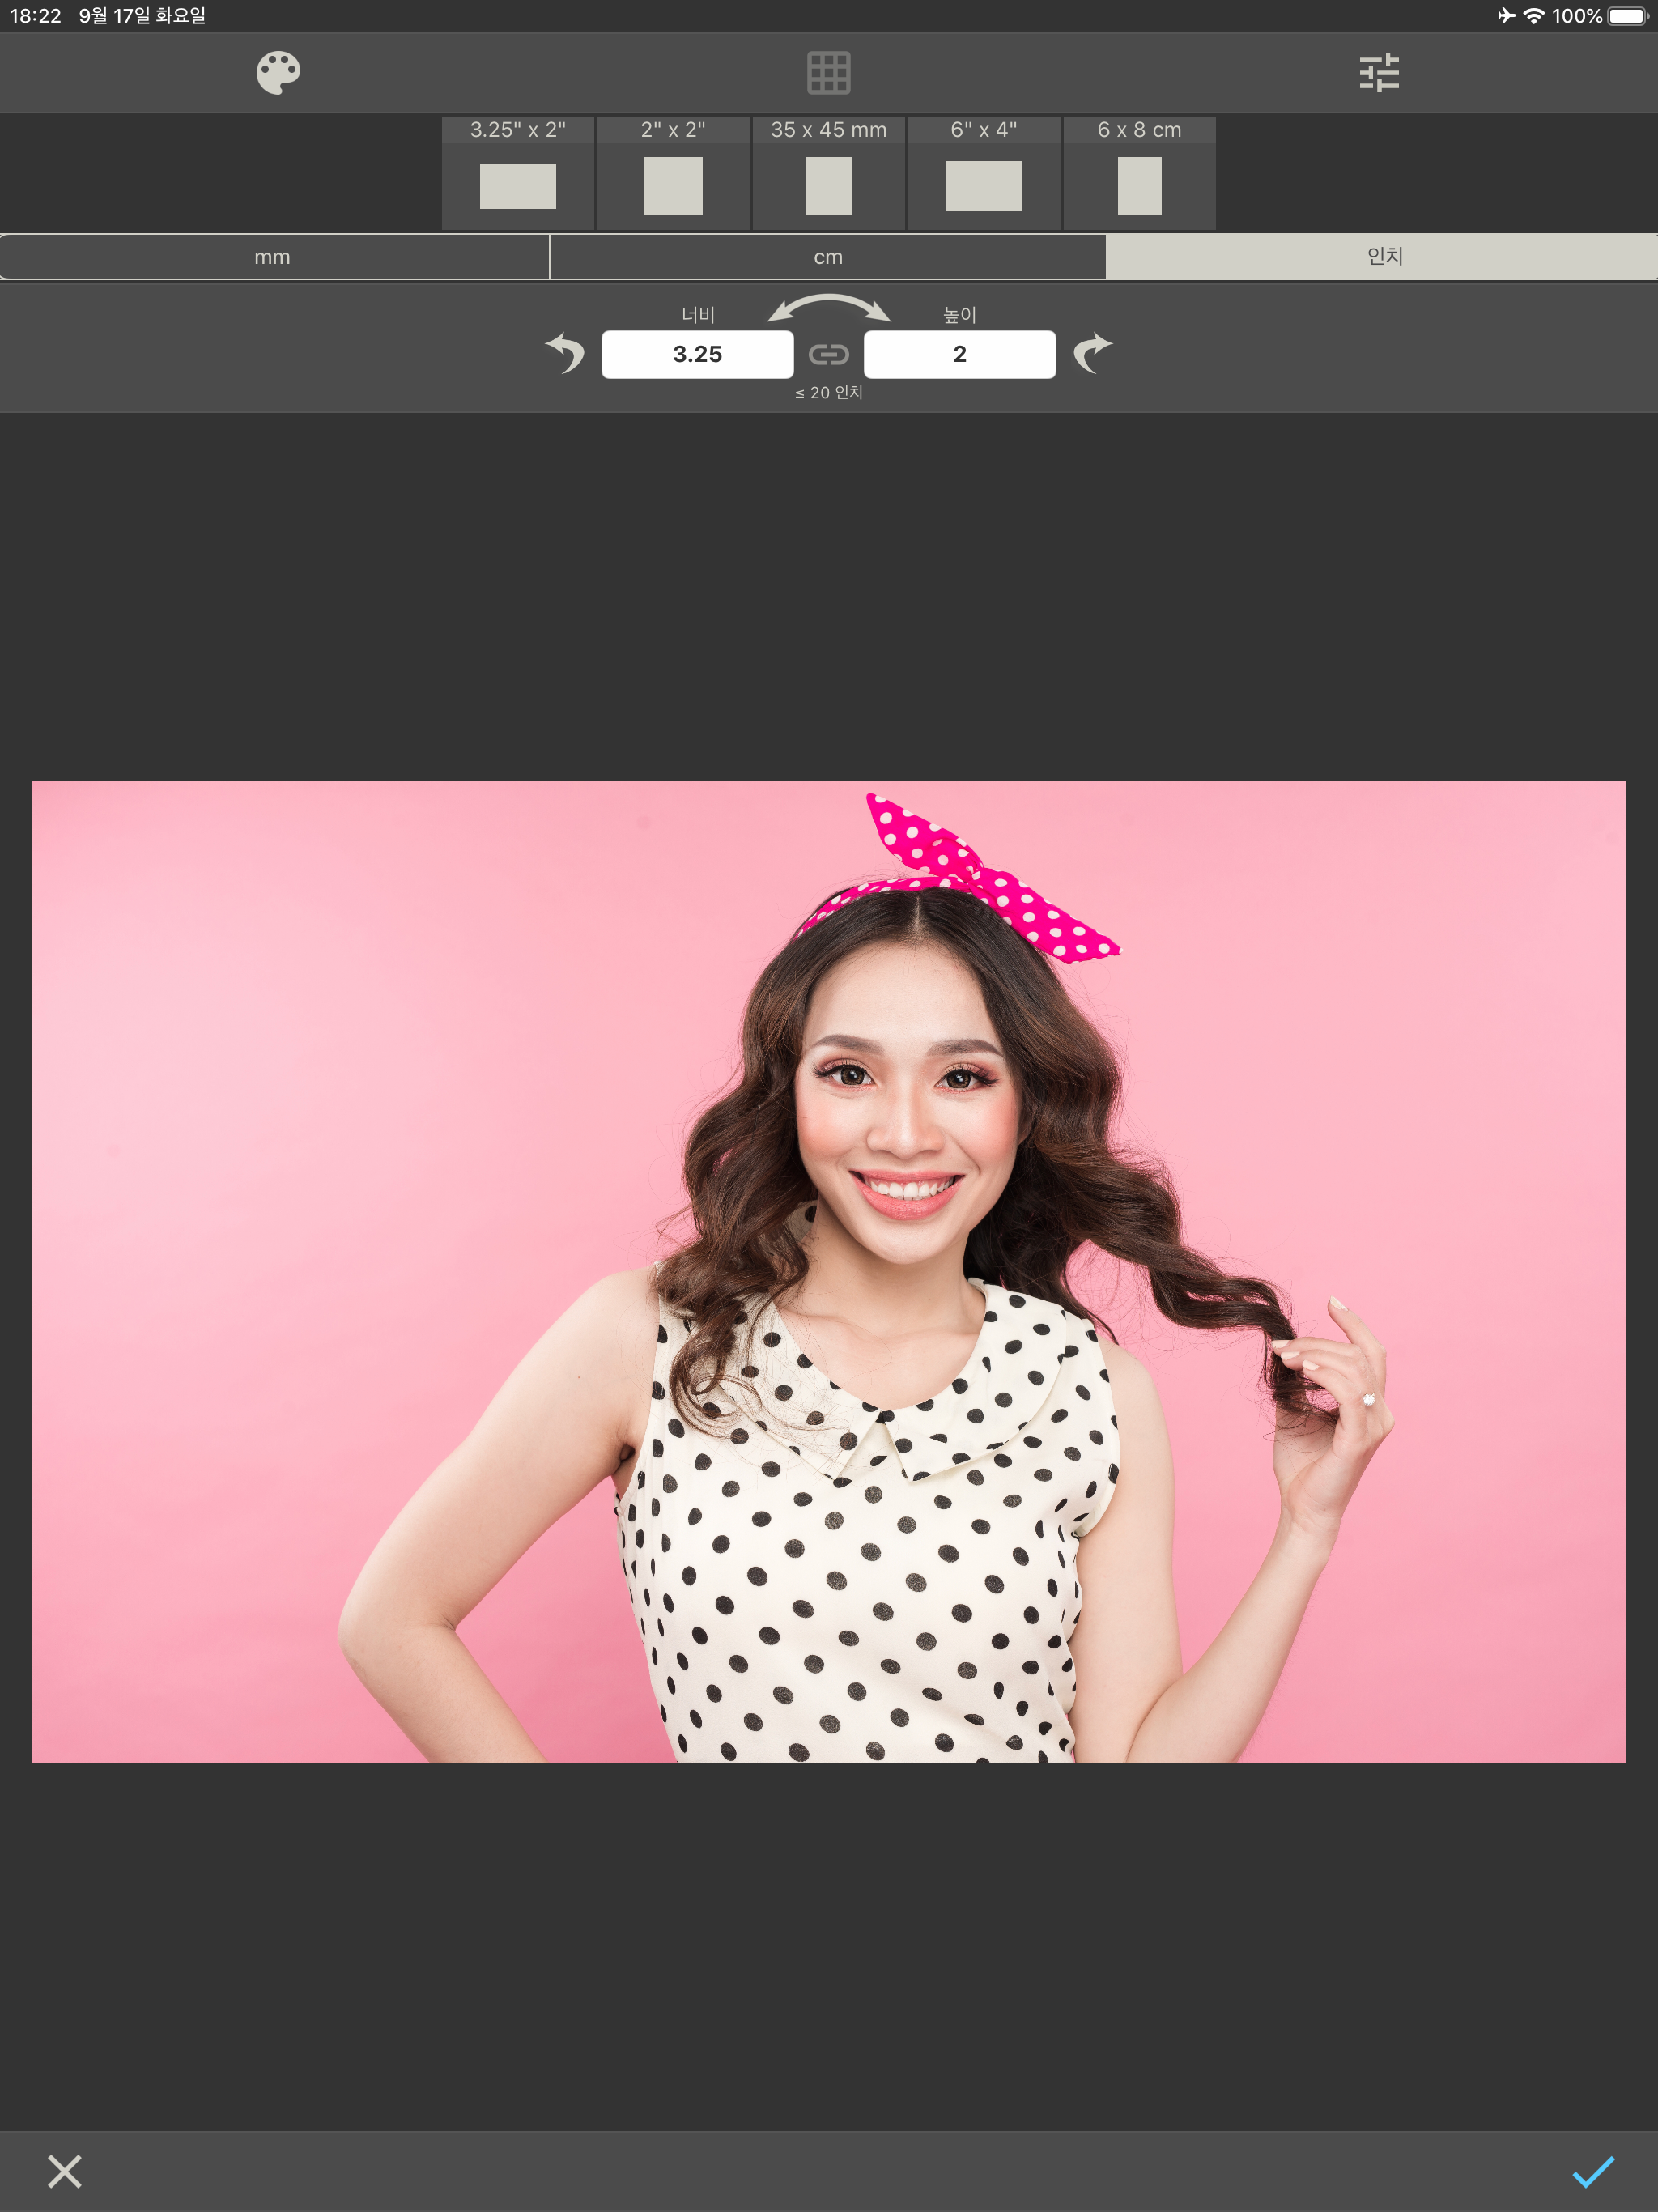Switch units to cm
The width and height of the screenshot is (1658, 2212).
tap(828, 257)
